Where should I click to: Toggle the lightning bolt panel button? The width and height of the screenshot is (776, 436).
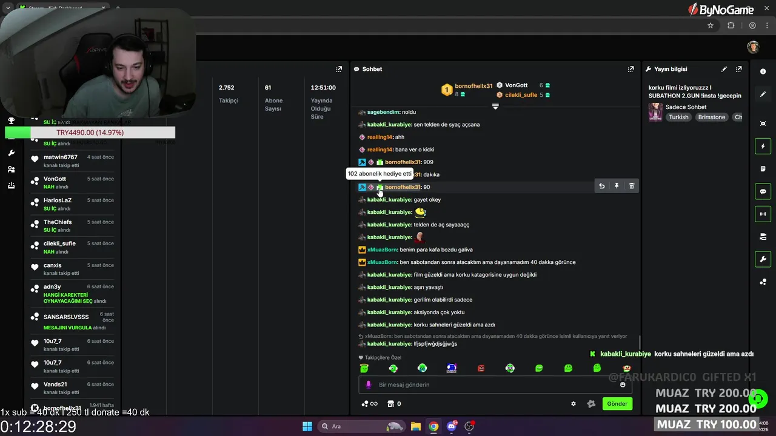point(763,146)
